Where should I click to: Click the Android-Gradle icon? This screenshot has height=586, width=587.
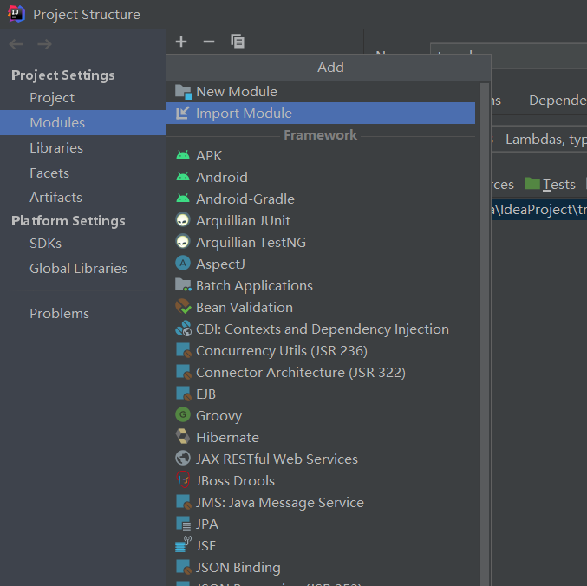coord(183,199)
